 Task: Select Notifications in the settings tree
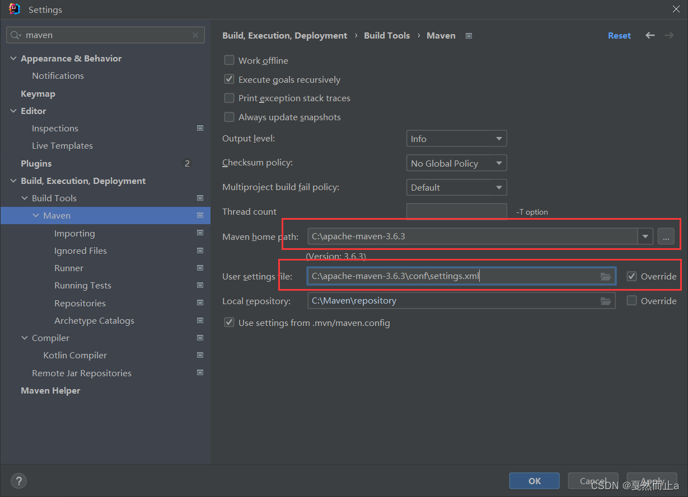[58, 75]
